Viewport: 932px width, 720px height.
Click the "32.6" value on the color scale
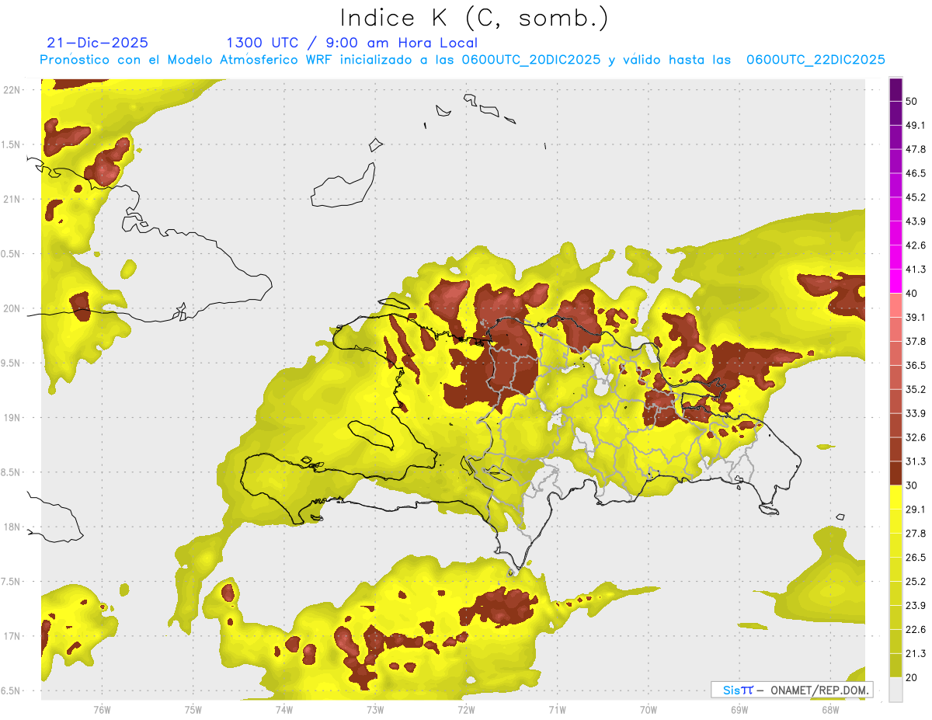pos(916,437)
